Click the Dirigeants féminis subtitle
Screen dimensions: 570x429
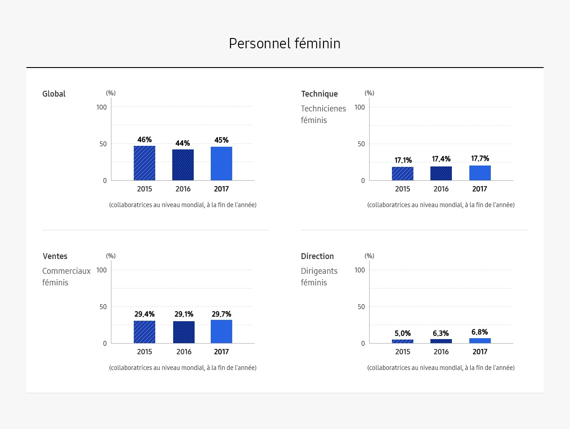tap(319, 276)
